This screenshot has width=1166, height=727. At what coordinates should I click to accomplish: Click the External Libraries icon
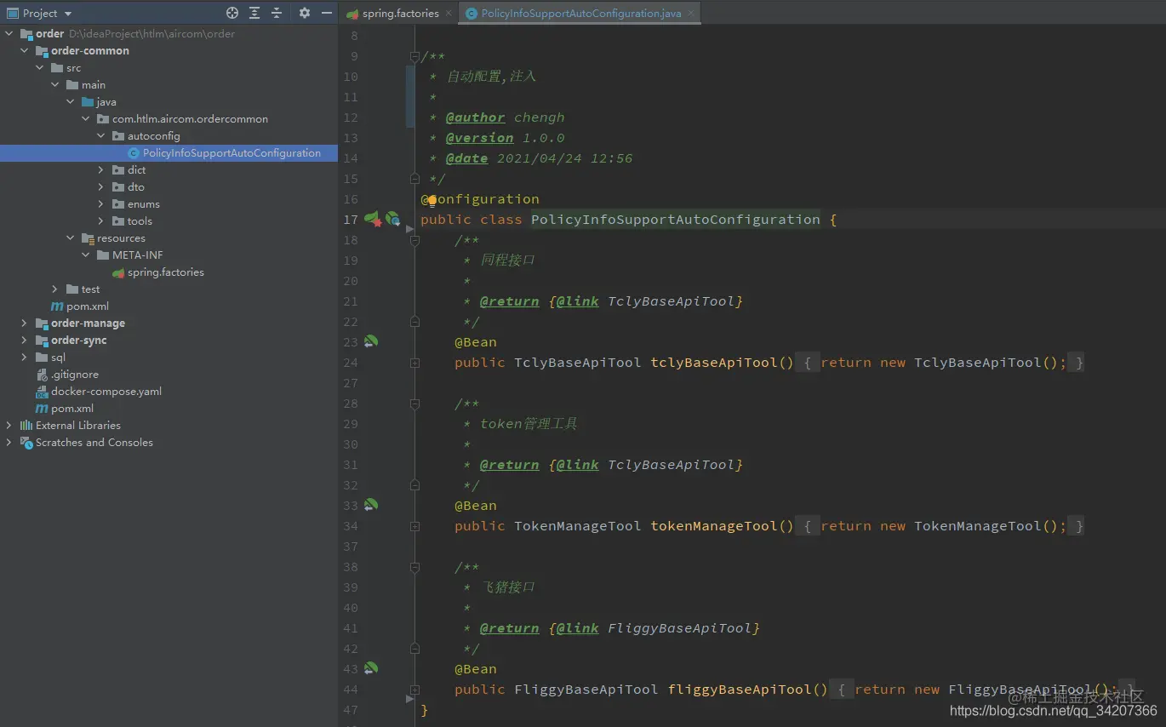26,426
